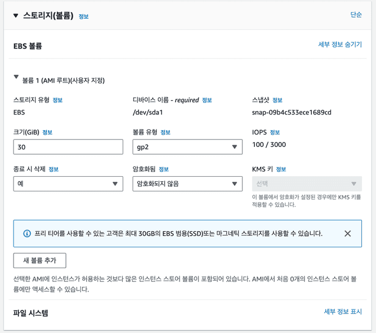
Task: Switch to 단순 view
Action: 356,15
